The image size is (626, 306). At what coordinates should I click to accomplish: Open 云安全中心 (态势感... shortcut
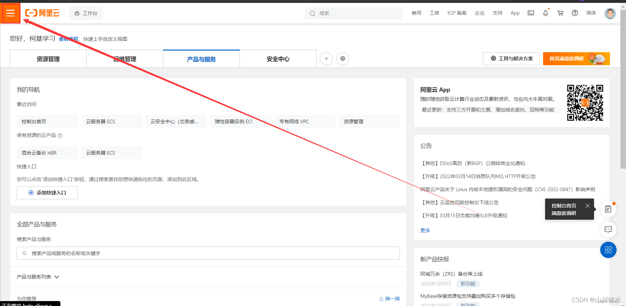(x=176, y=121)
